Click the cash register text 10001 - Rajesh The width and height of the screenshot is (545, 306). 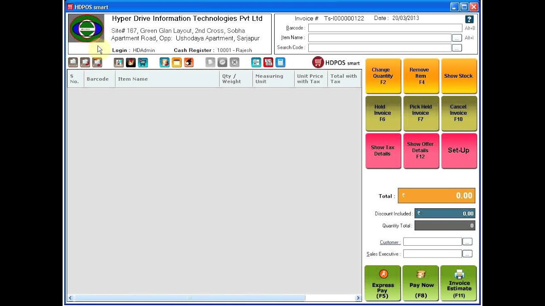pos(235,50)
